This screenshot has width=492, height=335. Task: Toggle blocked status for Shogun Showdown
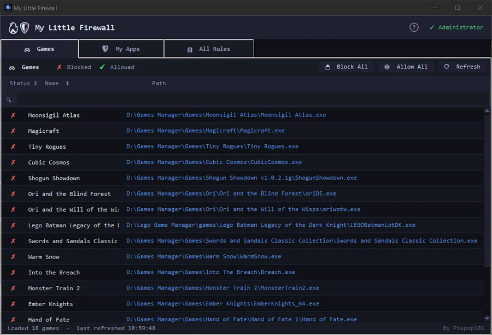tap(13, 178)
